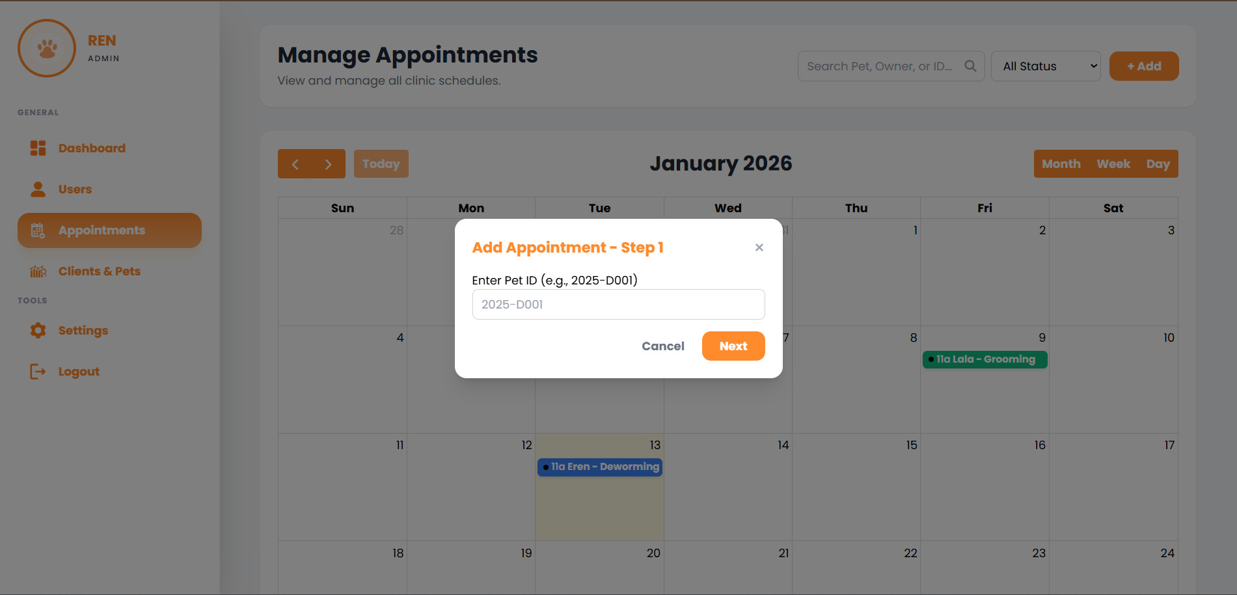The width and height of the screenshot is (1237, 595).
Task: Switch to Day view
Action: [1158, 164]
